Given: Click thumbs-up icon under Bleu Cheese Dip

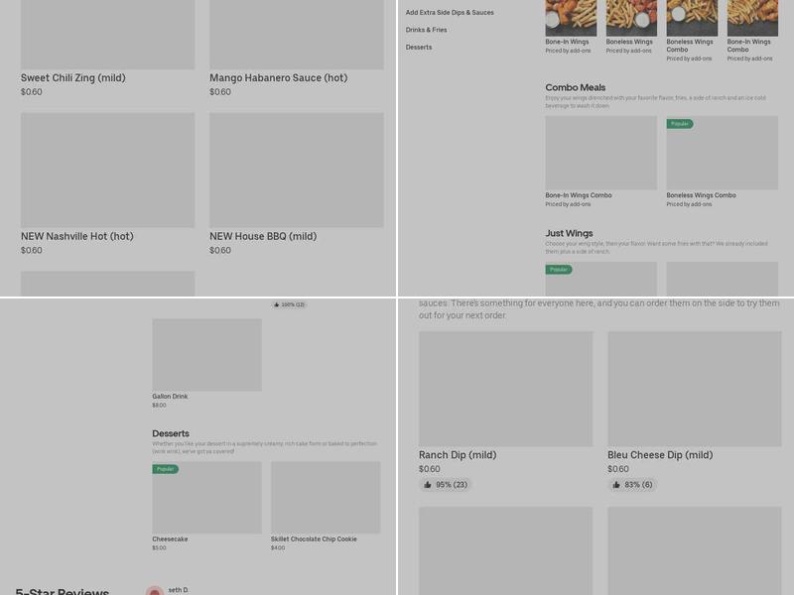Looking at the screenshot, I should click(x=616, y=485).
